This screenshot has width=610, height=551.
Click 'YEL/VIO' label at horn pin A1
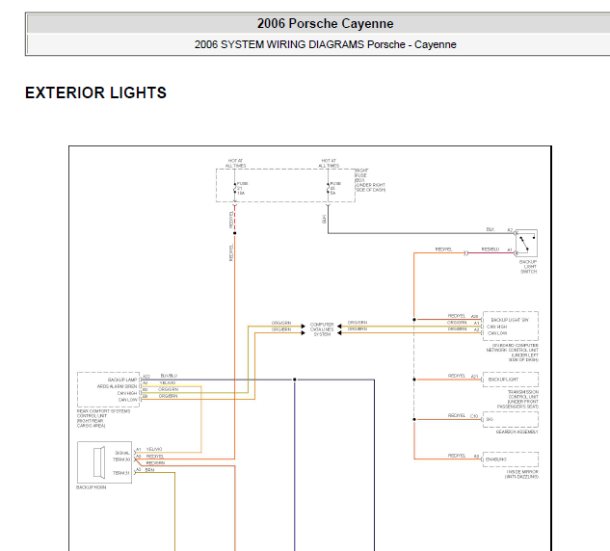click(154, 449)
